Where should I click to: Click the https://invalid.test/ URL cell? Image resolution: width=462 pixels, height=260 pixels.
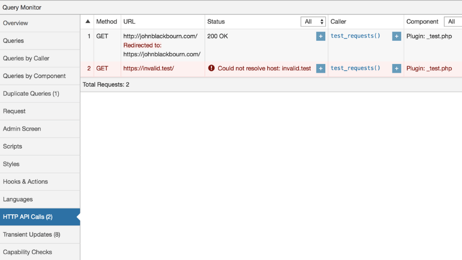click(149, 68)
